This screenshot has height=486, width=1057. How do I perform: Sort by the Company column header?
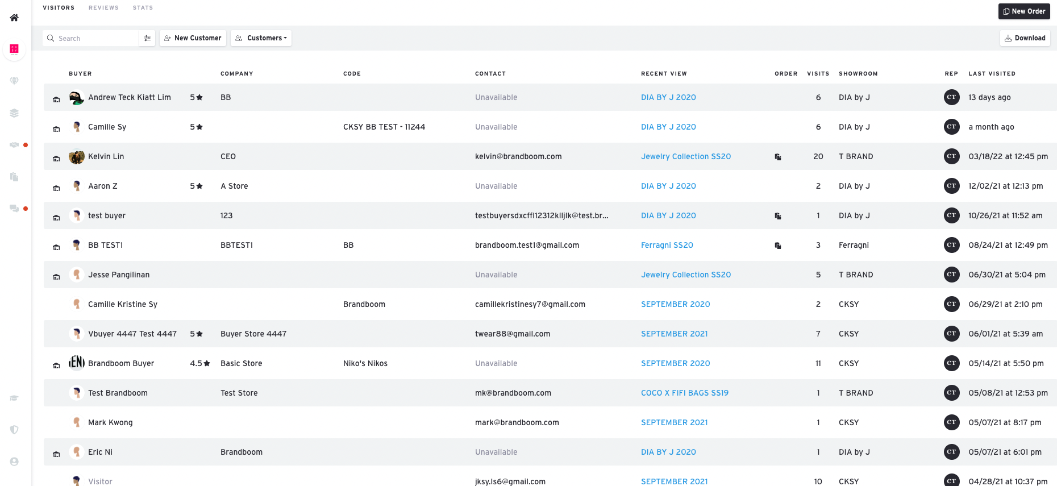237,74
